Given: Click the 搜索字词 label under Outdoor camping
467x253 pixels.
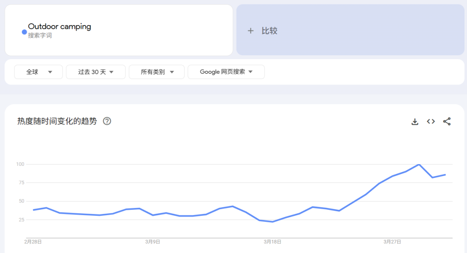Looking at the screenshot, I should click(40, 35).
